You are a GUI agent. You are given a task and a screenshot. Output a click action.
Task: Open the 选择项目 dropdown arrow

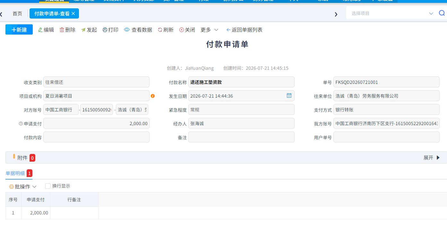click(x=431, y=13)
